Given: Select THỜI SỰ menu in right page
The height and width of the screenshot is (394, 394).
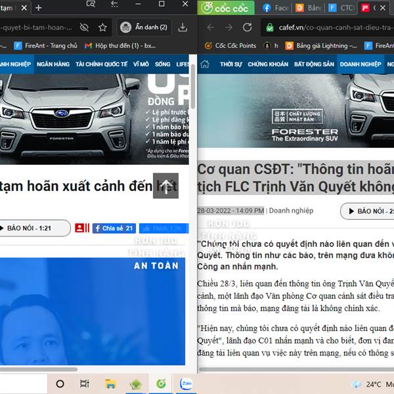Looking at the screenshot, I should [231, 64].
